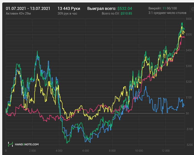Click the 4 000 x-axis label

click(59, 151)
